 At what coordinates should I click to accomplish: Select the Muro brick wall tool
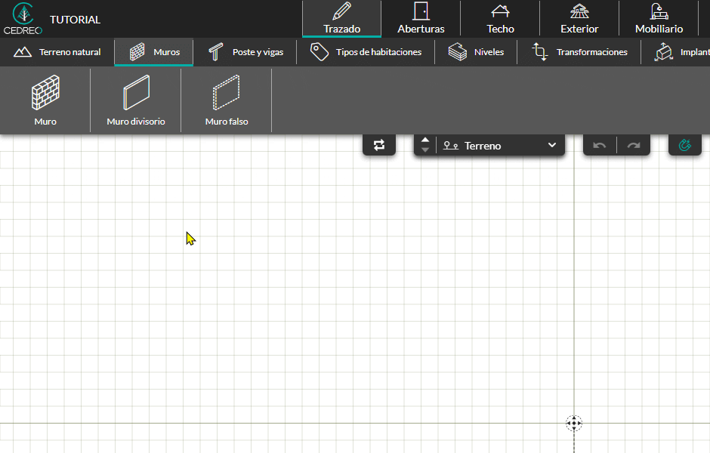45,100
